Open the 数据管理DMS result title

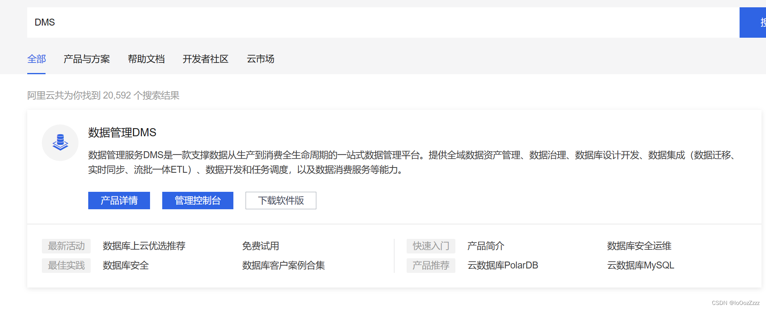[x=122, y=133]
